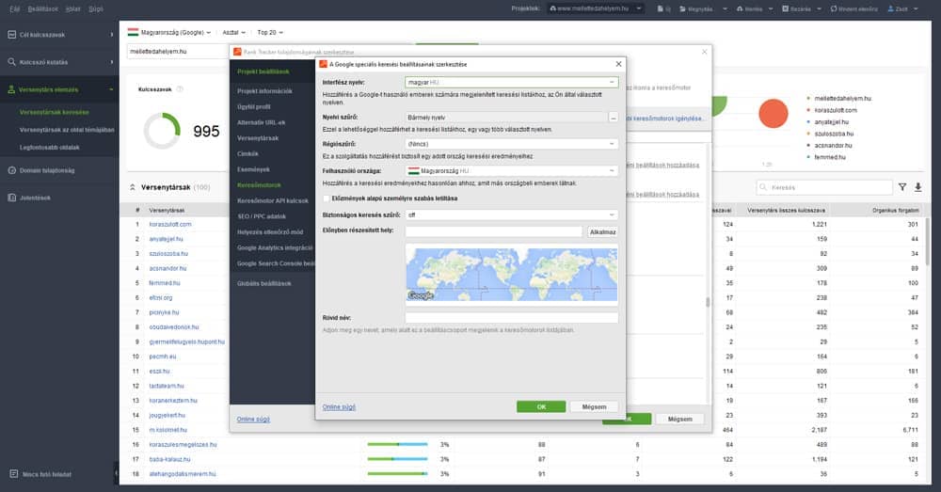Open Online súgó link in project settings window
The width and height of the screenshot is (941, 492).
[x=253, y=419]
